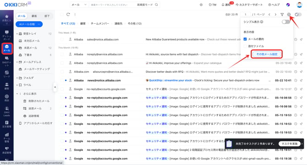The image size is (307, 165).
Task: Click the clock icon on sales@notice.alibaba.com row
Action: [x=296, y=39]
